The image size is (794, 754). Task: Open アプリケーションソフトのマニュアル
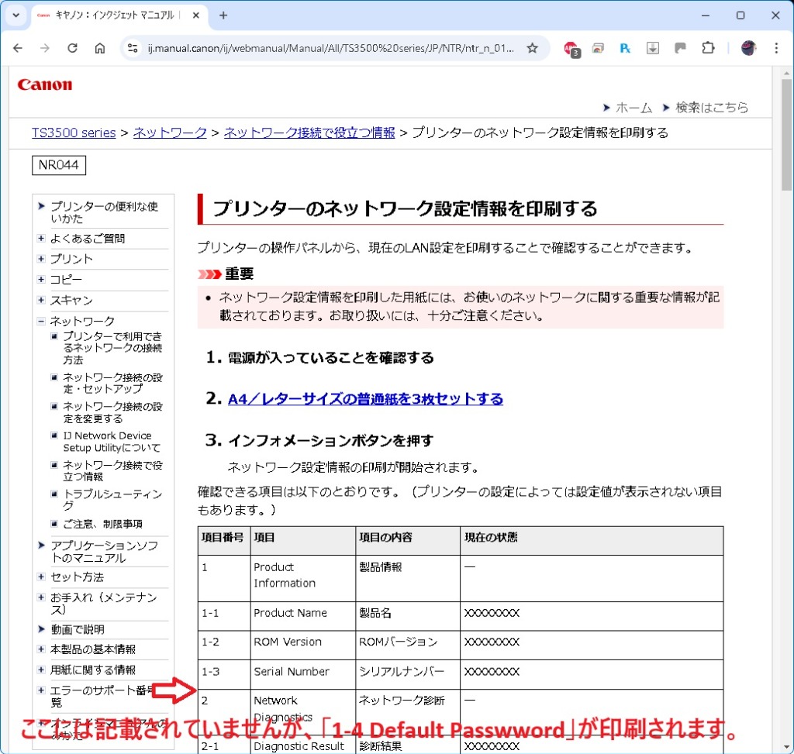tap(104, 552)
